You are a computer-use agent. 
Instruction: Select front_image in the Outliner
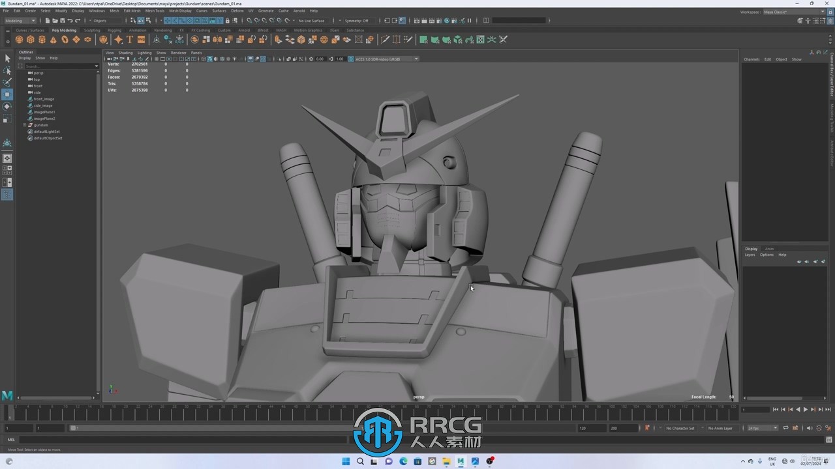point(44,99)
